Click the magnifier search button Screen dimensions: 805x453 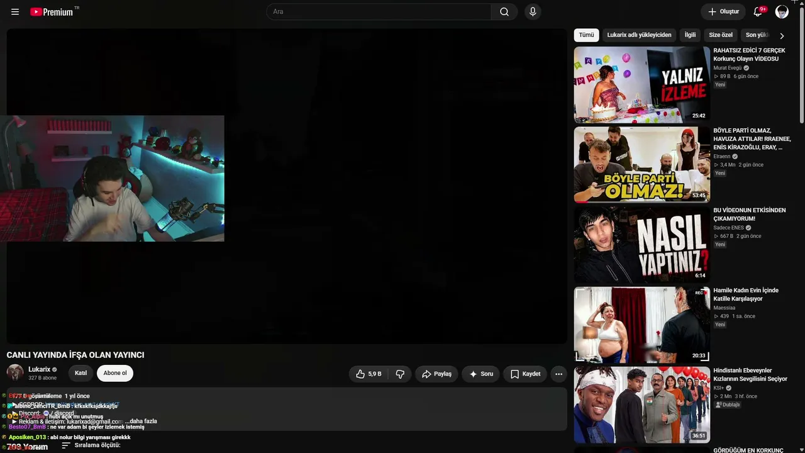504,12
